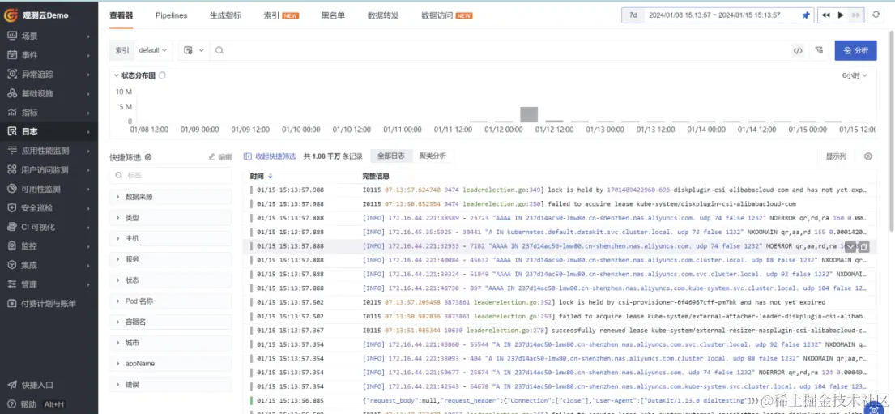Viewport: 895px width, 414px height.
Task: Click the pin icon in time range
Action: 806,15
